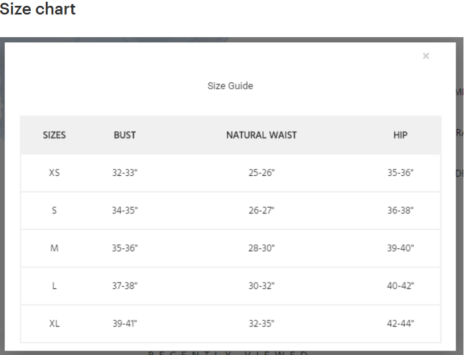Select the SIZES column header
The image size is (464, 355).
coord(54,135)
